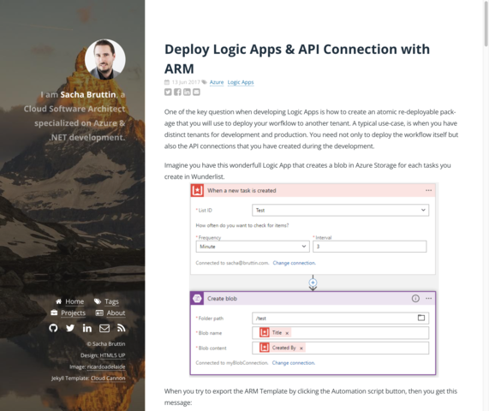
Task: Share the post by email
Action: (196, 92)
